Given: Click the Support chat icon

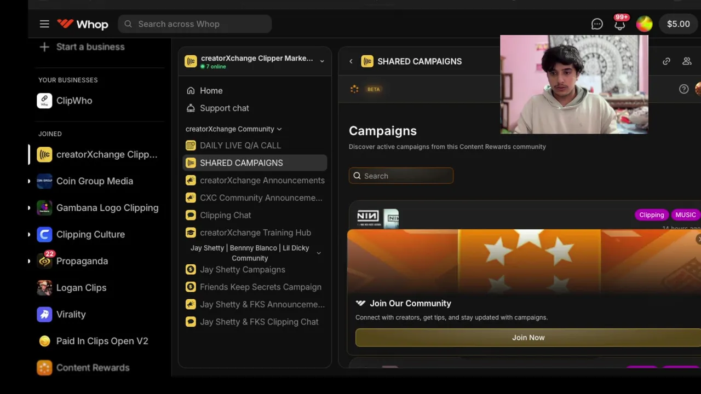Looking at the screenshot, I should pos(191,108).
